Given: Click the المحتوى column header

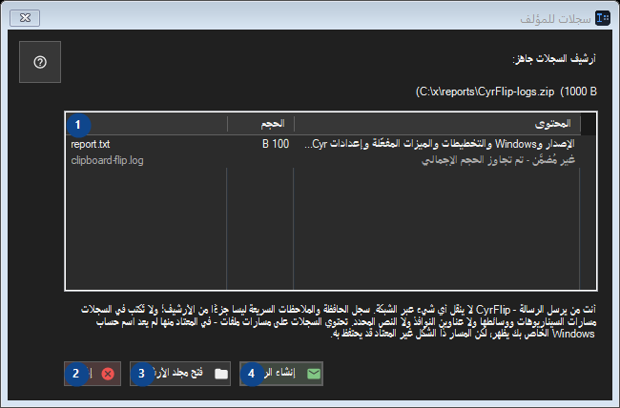Looking at the screenshot, I should (x=437, y=124).
